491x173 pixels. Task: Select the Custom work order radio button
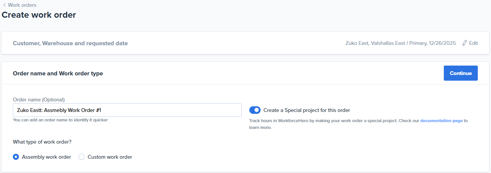tap(82, 157)
